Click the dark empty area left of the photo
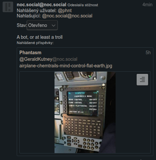The width and height of the screenshot is (156, 160). tap(37, 112)
